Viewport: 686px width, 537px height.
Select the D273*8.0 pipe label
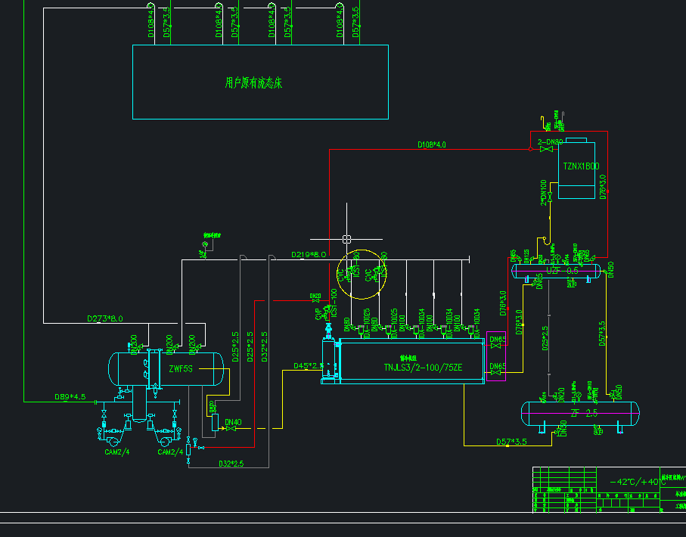click(105, 318)
